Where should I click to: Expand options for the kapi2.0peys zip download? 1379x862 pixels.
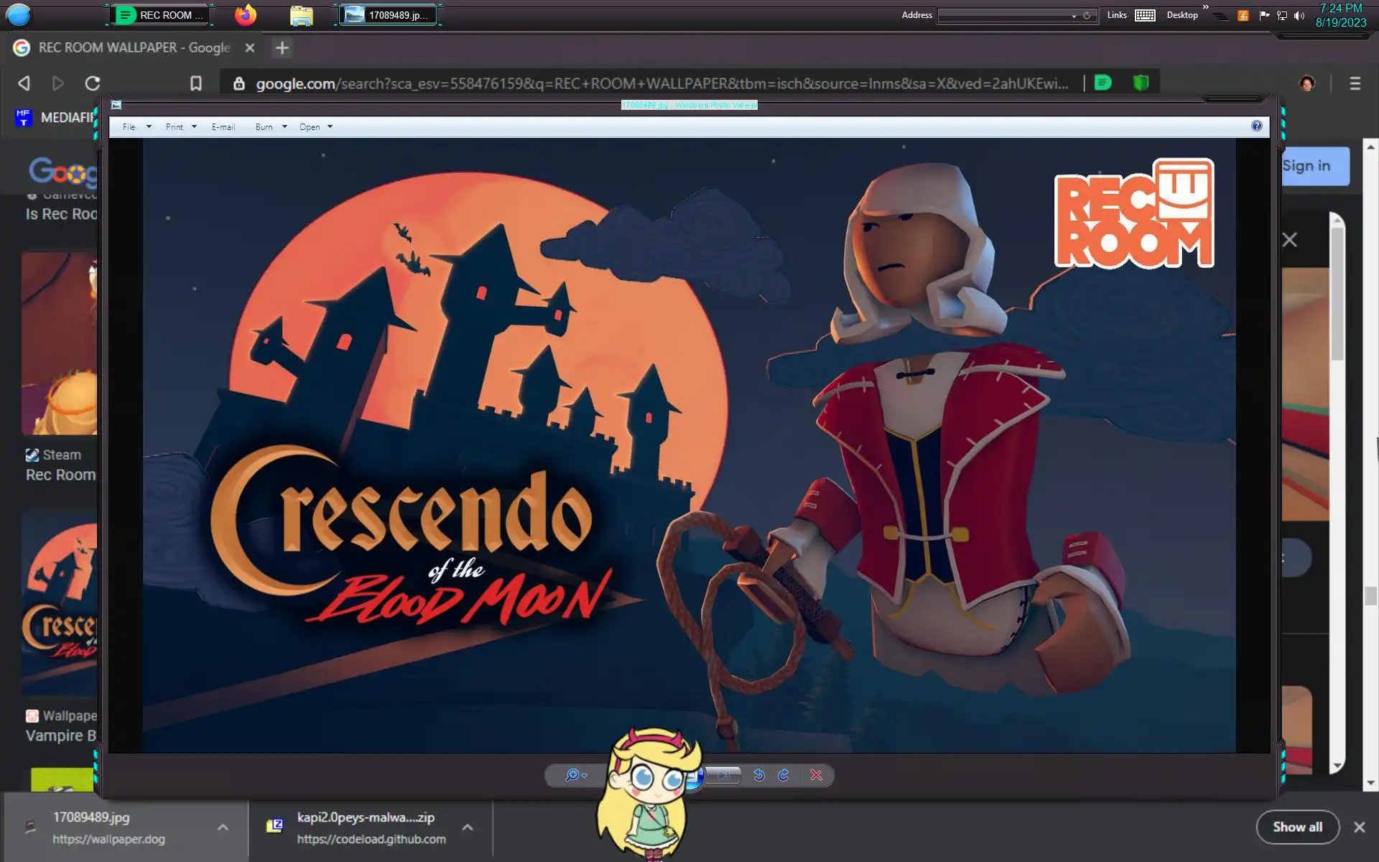(468, 828)
